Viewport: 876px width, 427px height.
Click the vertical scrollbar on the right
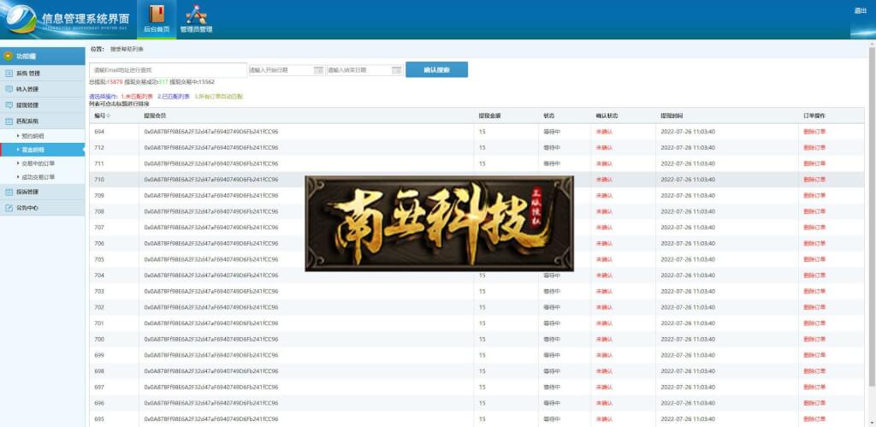872,218
